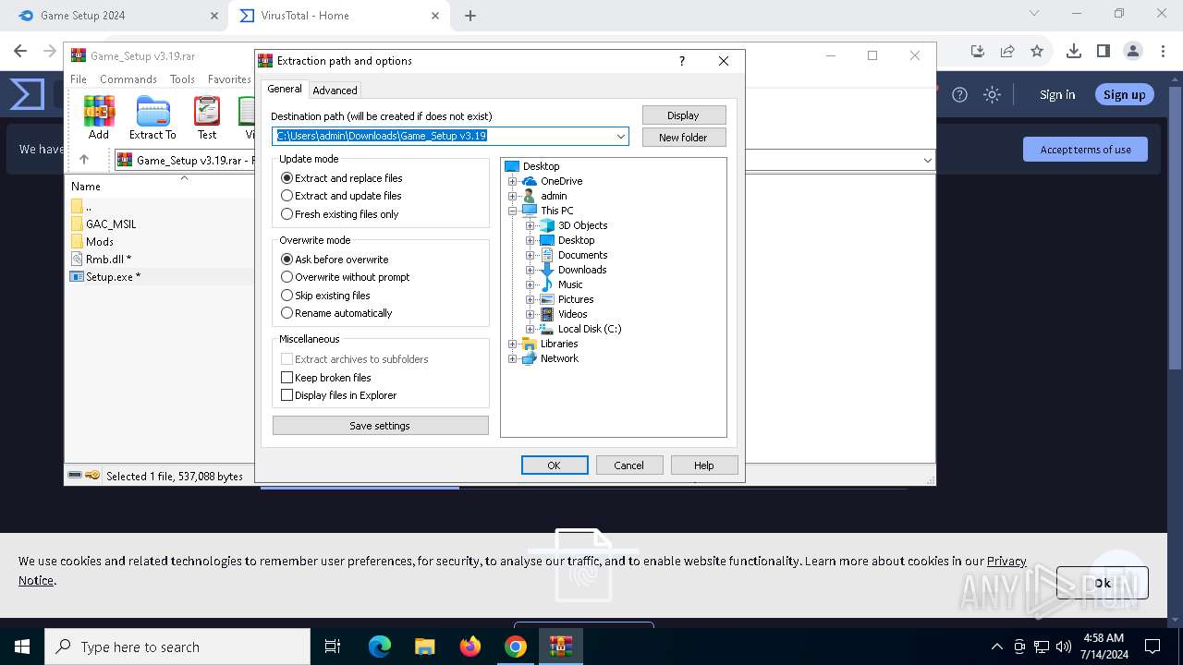Expand the Local Disk (C:) node

(x=531, y=329)
